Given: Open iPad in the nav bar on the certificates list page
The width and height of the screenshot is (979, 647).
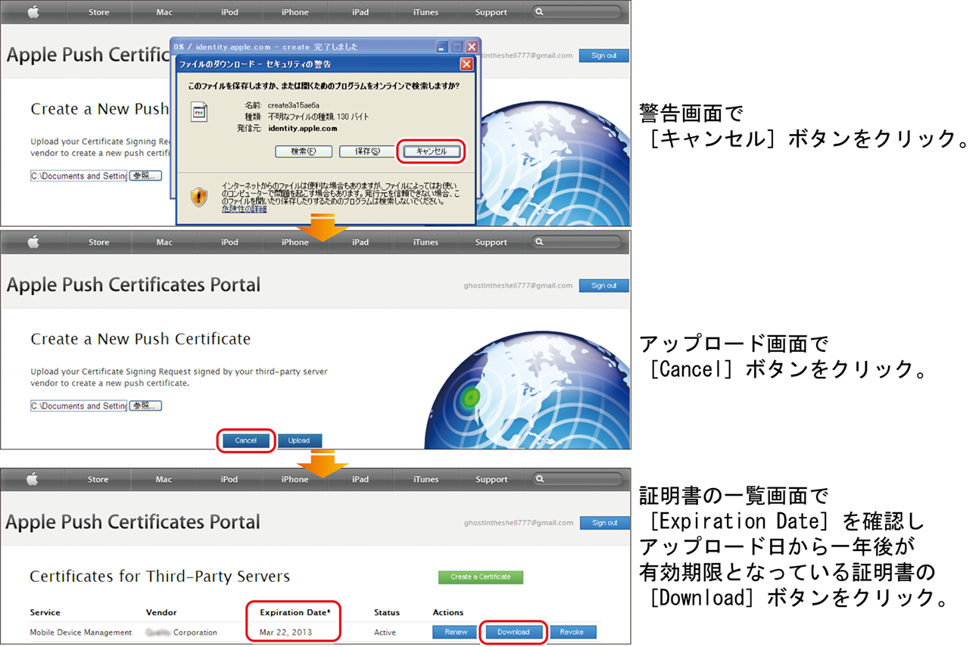Looking at the screenshot, I should [x=360, y=479].
